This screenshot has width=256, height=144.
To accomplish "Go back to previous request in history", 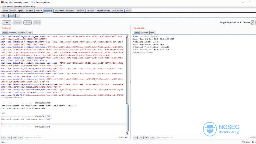I will click(26, 22).
